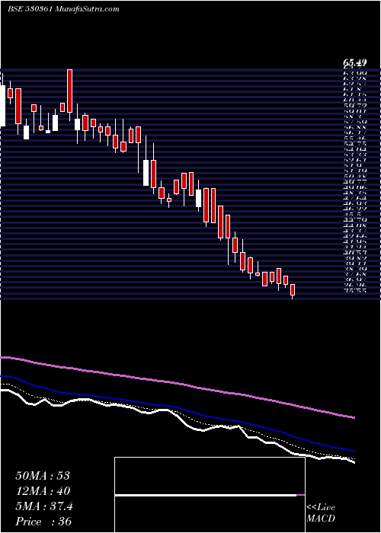Viewport: 381px width, 533px height.
Task: Select the last red candle on the right
Action: 292,290
